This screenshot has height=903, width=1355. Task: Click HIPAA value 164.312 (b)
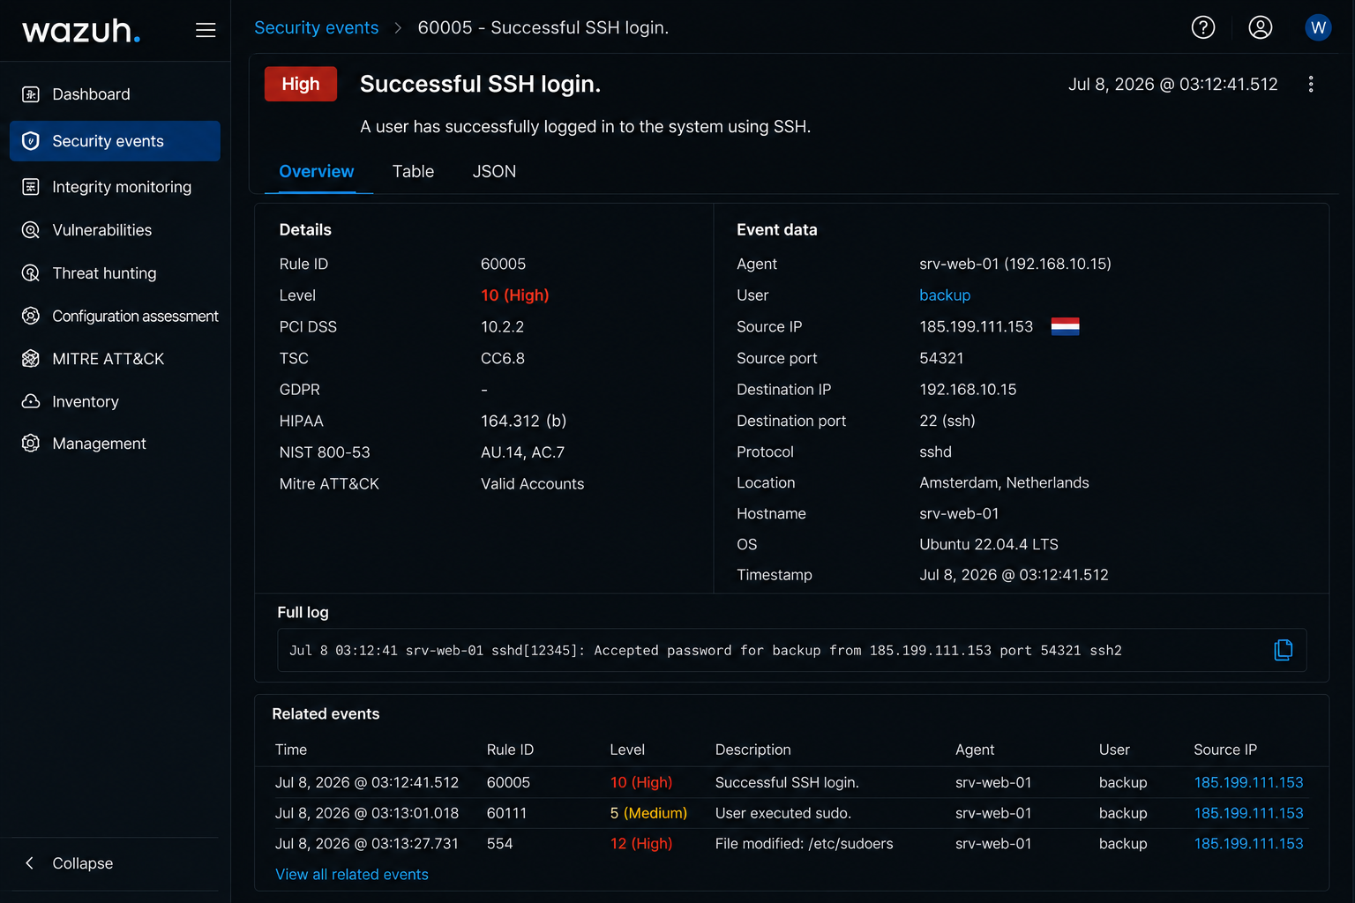tap(524, 421)
